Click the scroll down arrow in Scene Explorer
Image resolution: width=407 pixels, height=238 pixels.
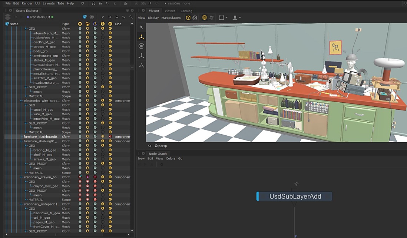click(x=132, y=231)
